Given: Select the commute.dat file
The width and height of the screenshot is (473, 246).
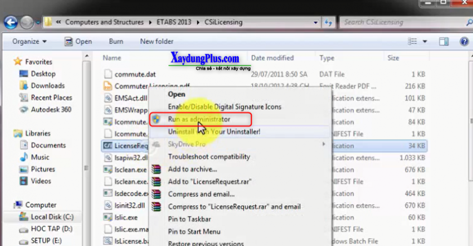Looking at the screenshot, I should pos(135,74).
